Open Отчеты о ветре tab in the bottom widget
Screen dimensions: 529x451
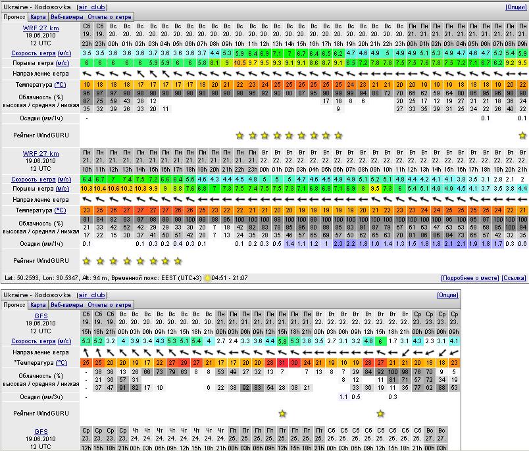110,305
